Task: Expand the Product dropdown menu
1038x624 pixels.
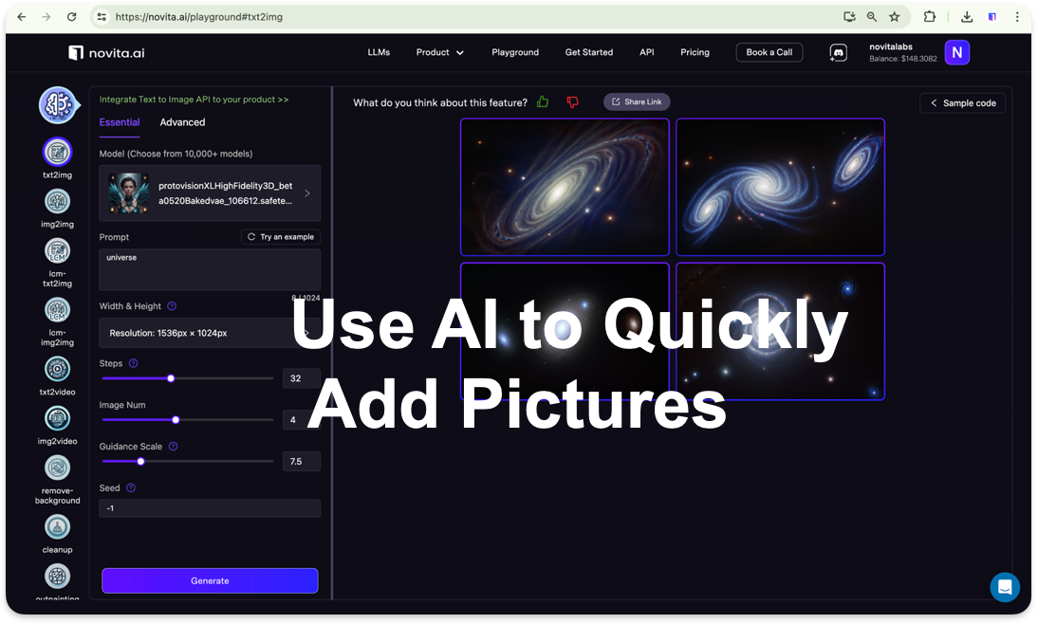Action: (x=439, y=52)
